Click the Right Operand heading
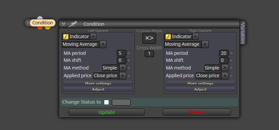The height and width of the screenshot is (130, 279). [200, 31]
